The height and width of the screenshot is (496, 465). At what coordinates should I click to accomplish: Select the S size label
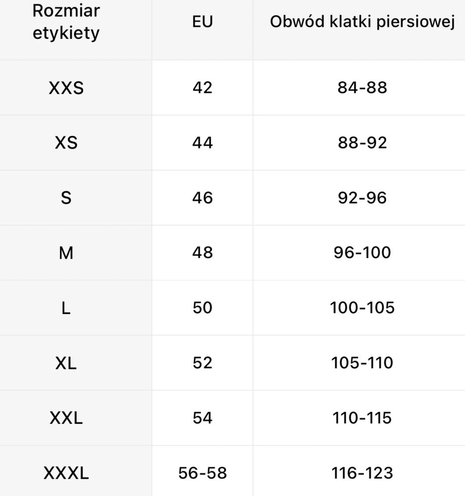pyautogui.click(x=66, y=198)
